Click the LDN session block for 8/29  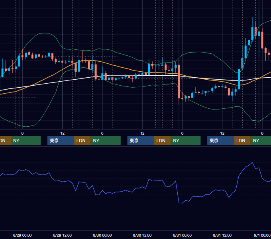coord(82,141)
